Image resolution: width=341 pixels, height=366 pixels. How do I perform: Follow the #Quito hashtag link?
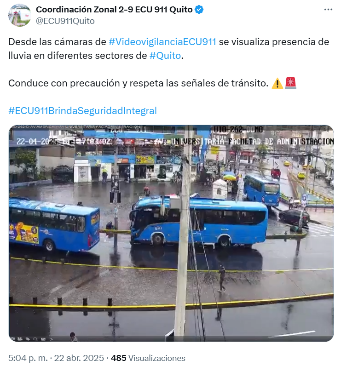coord(165,56)
